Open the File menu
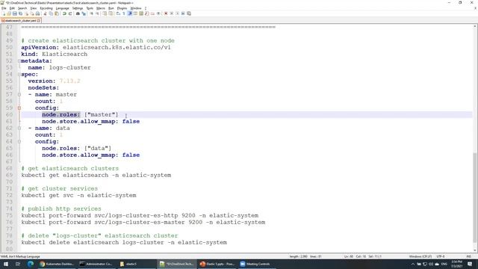This screenshot has width=478, height=269. [4, 8]
